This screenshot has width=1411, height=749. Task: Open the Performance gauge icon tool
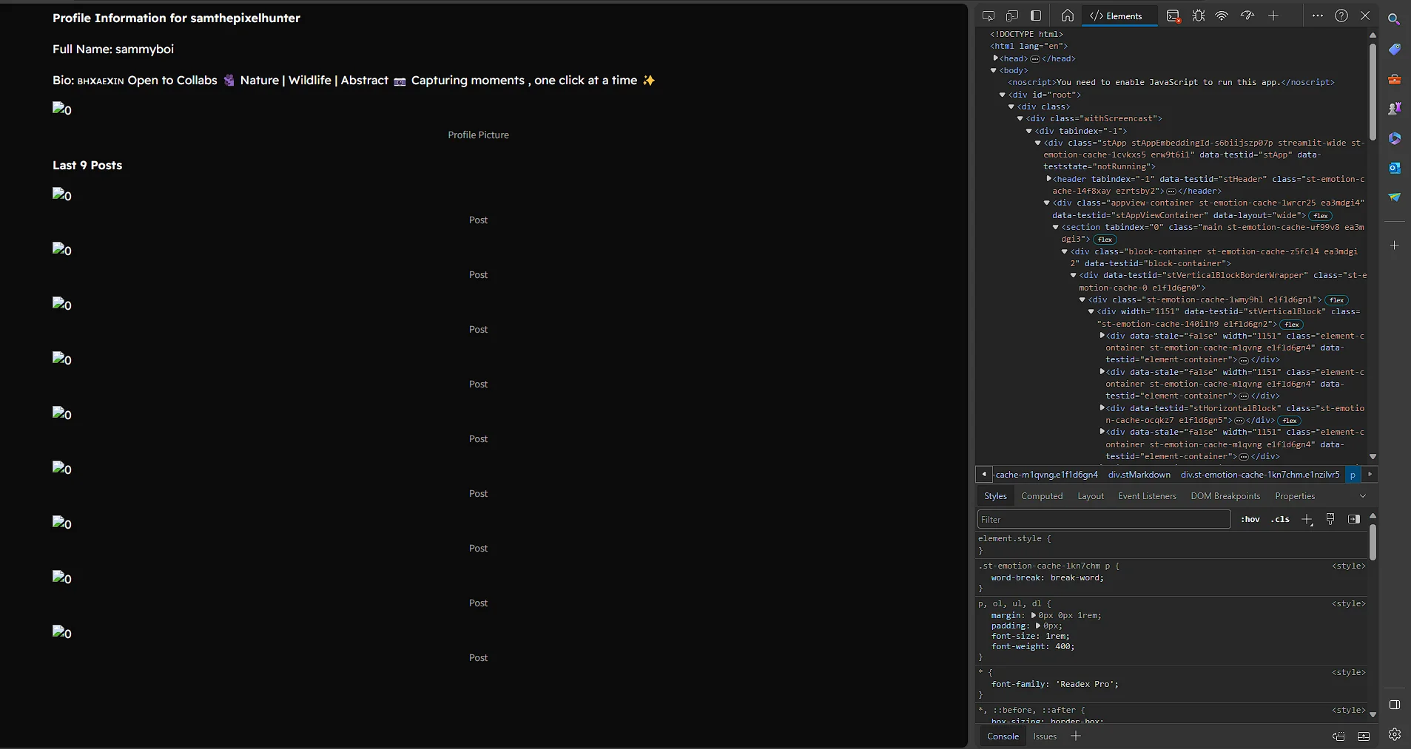pyautogui.click(x=1247, y=16)
